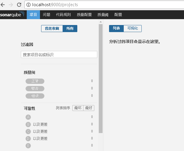Click the browser forward arrow
The width and height of the screenshot is (184, 151).
click(11, 5)
